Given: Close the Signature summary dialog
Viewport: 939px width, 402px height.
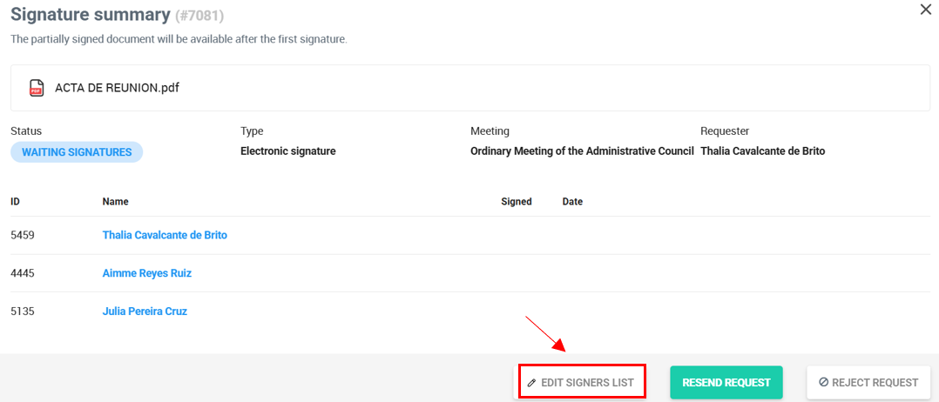Looking at the screenshot, I should click(x=925, y=10).
